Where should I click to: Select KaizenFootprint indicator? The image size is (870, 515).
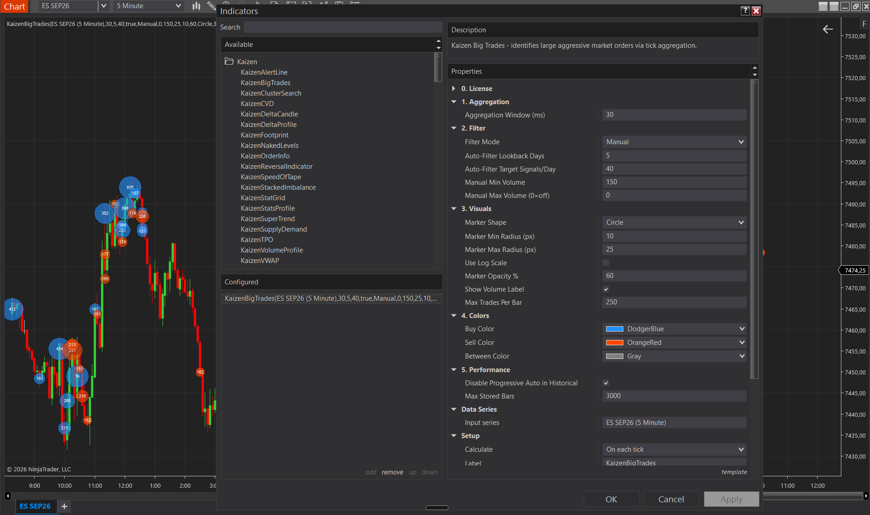(264, 135)
